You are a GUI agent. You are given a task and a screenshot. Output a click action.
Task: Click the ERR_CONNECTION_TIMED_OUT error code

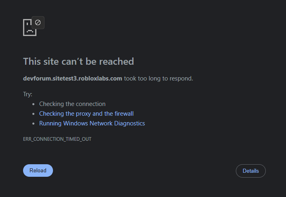[57, 139]
